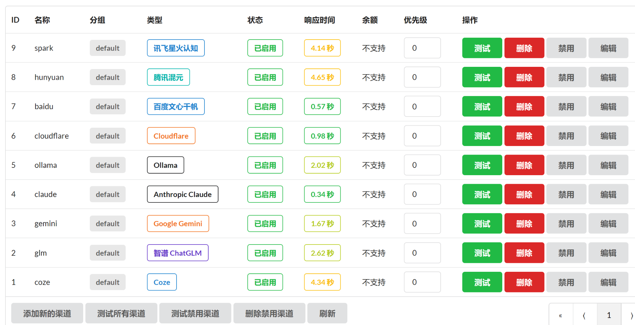Delete the hunyuan channel
The height and width of the screenshot is (325, 635).
524,77
